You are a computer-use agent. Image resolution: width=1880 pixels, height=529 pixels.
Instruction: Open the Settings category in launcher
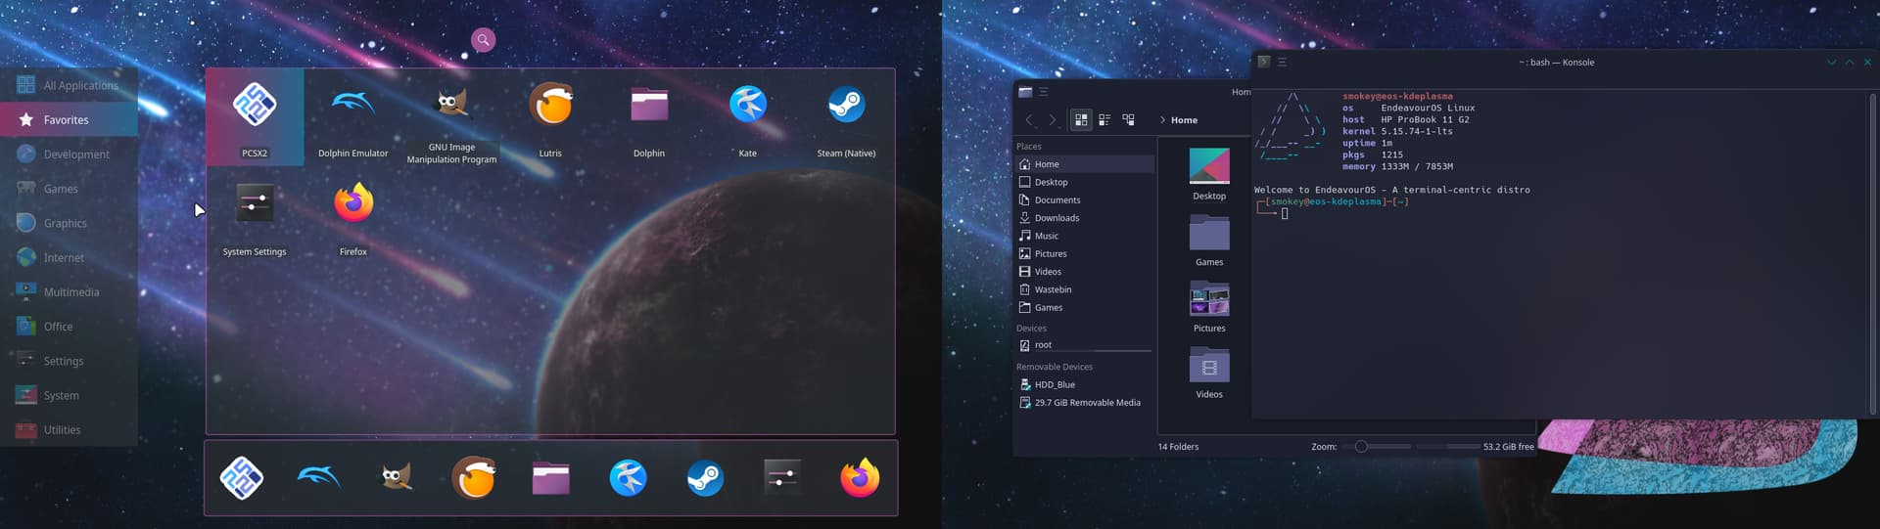(69, 361)
